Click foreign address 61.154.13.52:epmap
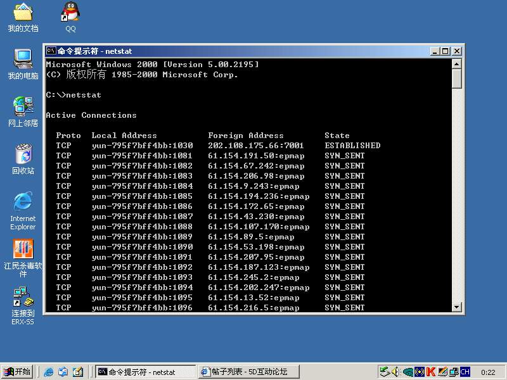Screen dimensions: 507x380 click(x=253, y=298)
